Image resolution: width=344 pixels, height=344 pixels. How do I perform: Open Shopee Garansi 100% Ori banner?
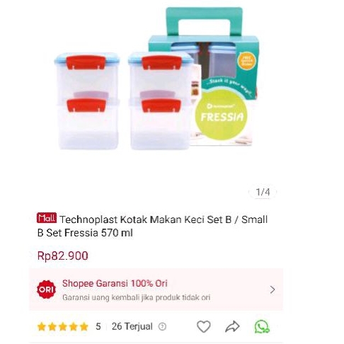pyautogui.click(x=156, y=289)
